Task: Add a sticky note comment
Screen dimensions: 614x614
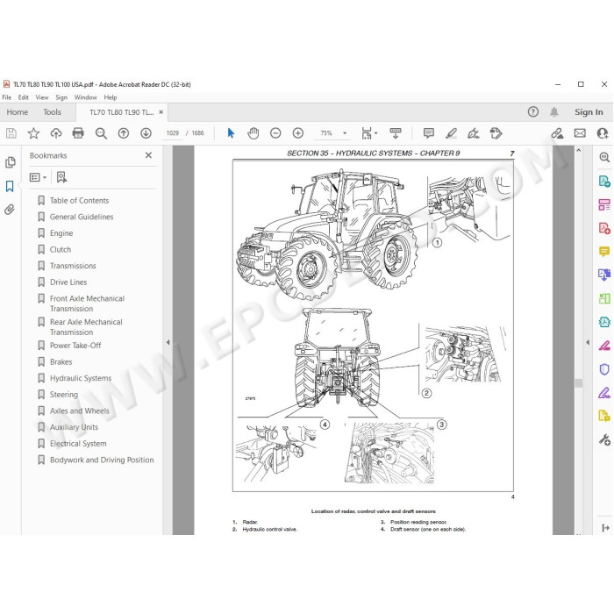Action: pyautogui.click(x=429, y=133)
